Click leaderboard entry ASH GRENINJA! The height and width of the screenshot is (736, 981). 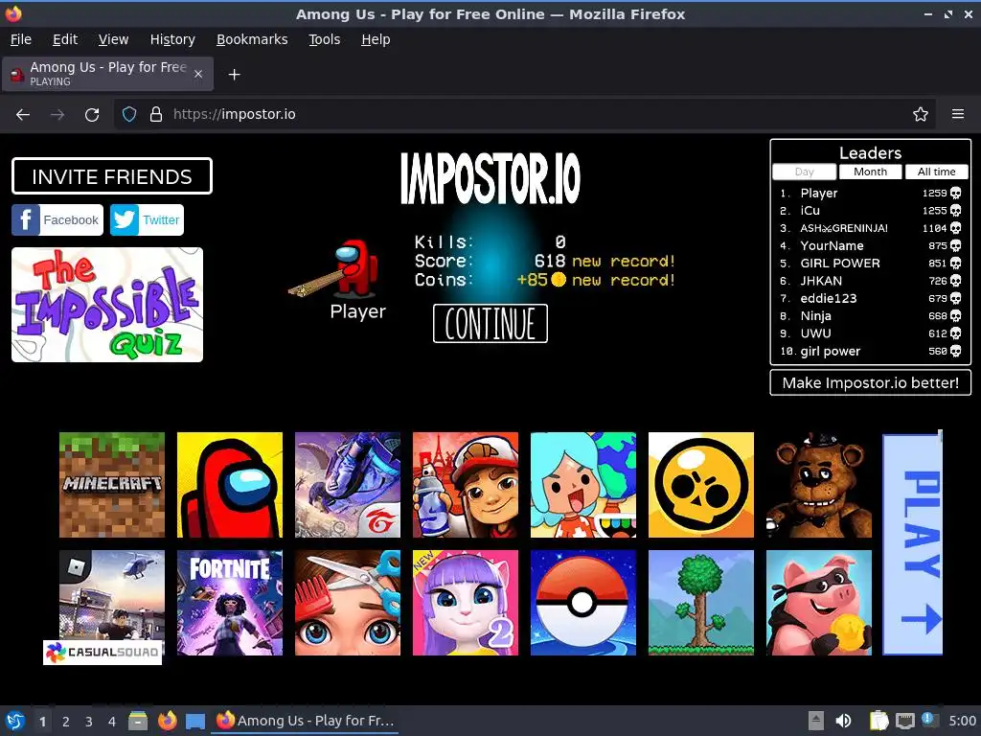[x=870, y=228]
